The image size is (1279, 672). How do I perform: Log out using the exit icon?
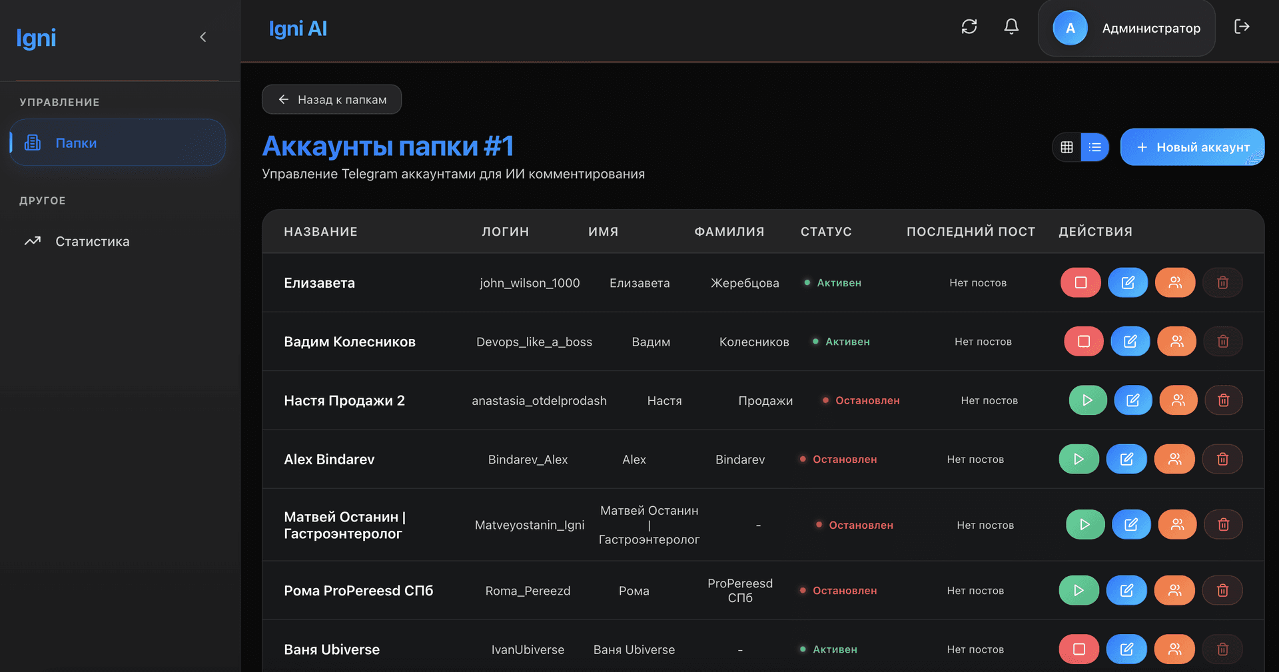[1242, 27]
